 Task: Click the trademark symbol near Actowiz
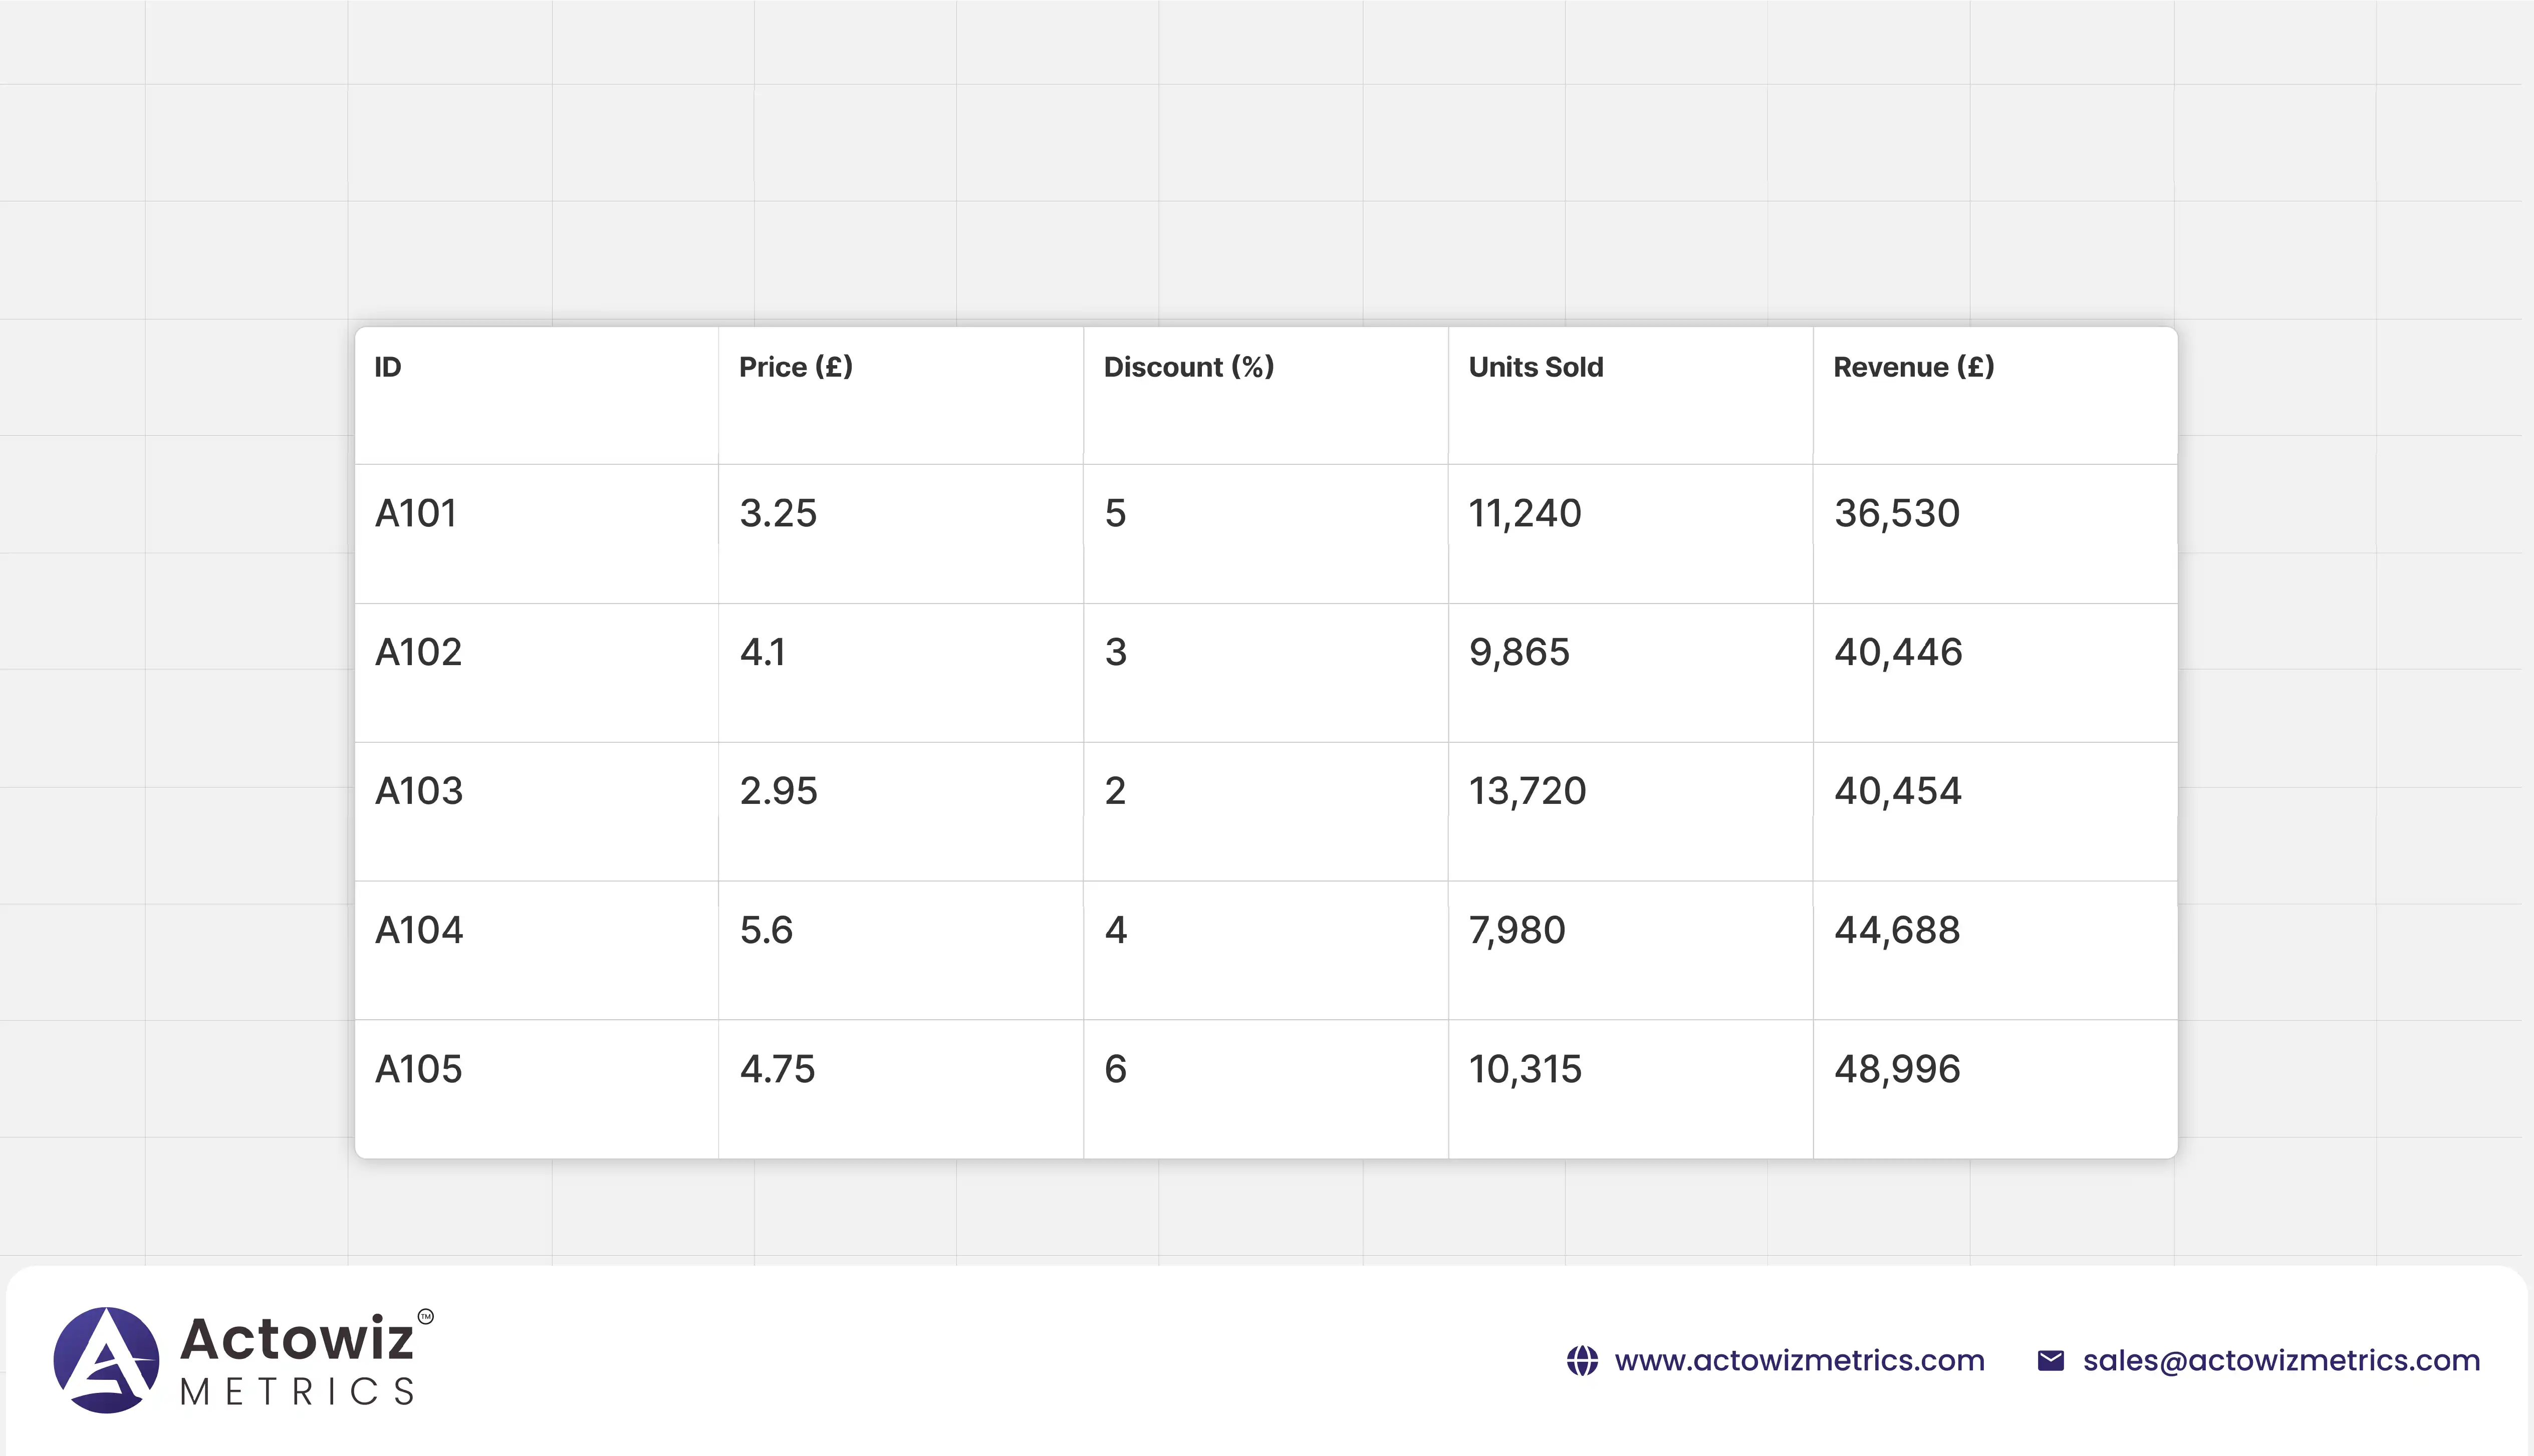point(426,1316)
